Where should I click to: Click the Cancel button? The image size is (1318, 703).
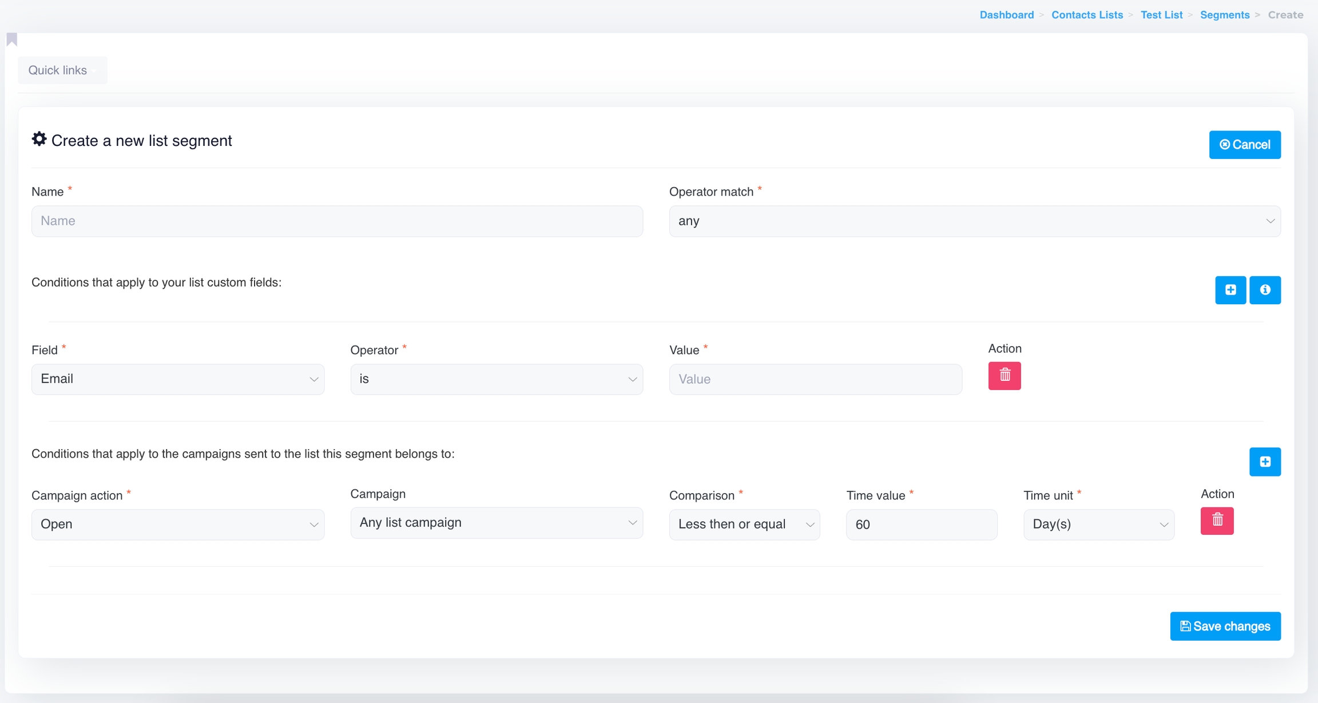tap(1244, 145)
